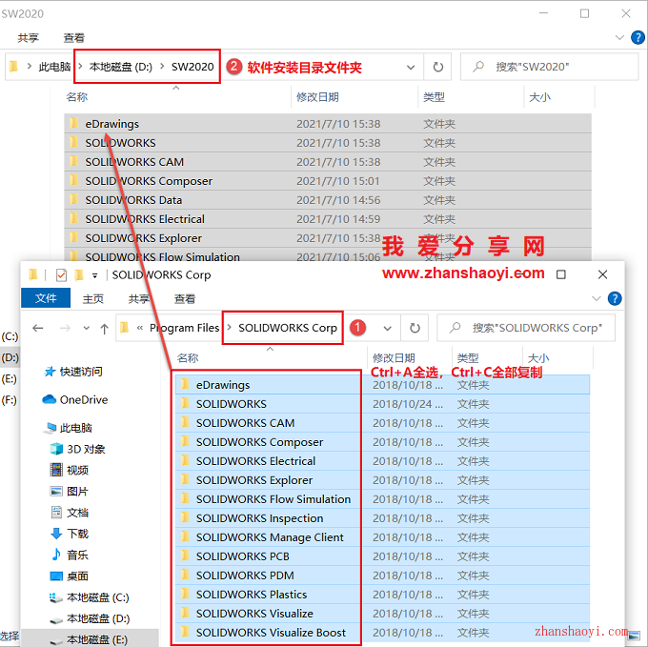Click 此电脑 breadcrumb in SW2020 window
This screenshot has width=648, height=647.
(54, 67)
